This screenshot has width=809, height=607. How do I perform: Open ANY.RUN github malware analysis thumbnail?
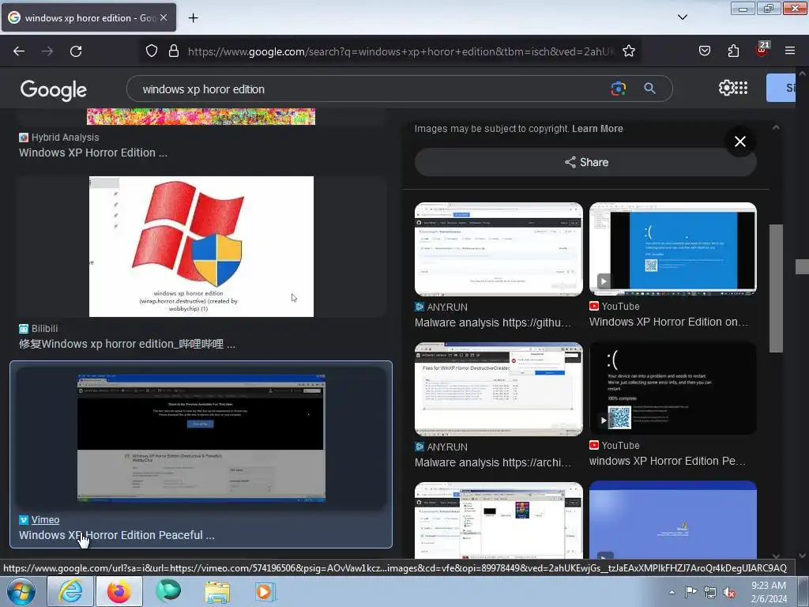(x=499, y=249)
